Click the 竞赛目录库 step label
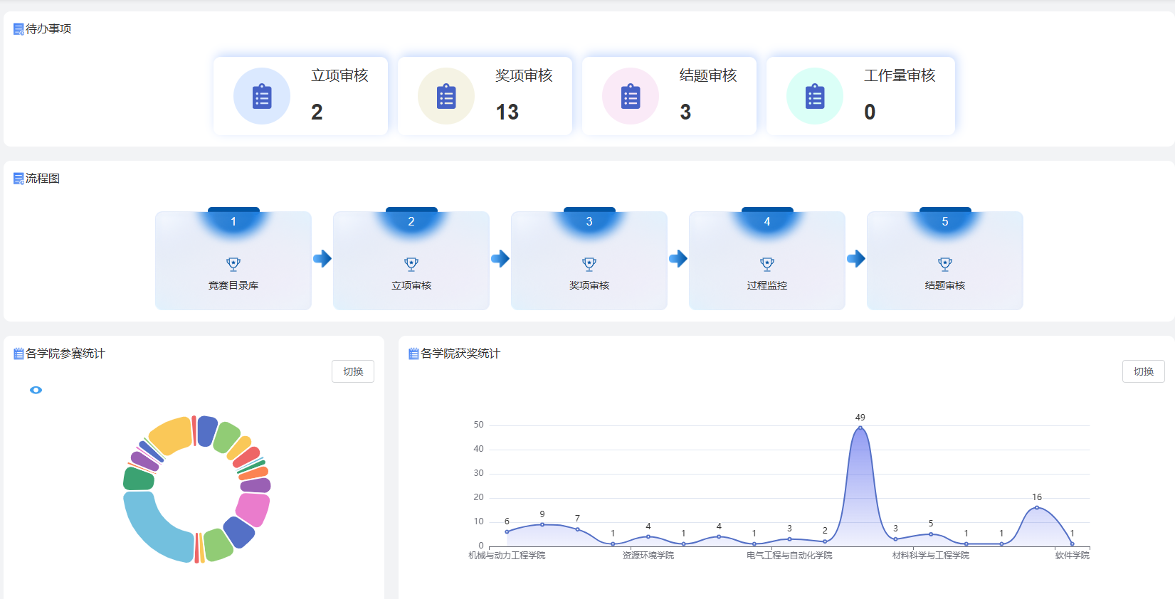This screenshot has height=599, width=1175. click(233, 285)
